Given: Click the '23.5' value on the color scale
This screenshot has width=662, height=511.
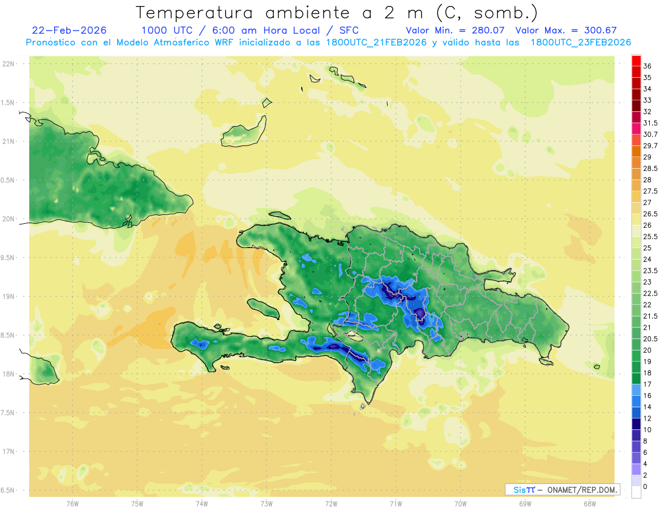Looking at the screenshot, I should pos(650,271).
